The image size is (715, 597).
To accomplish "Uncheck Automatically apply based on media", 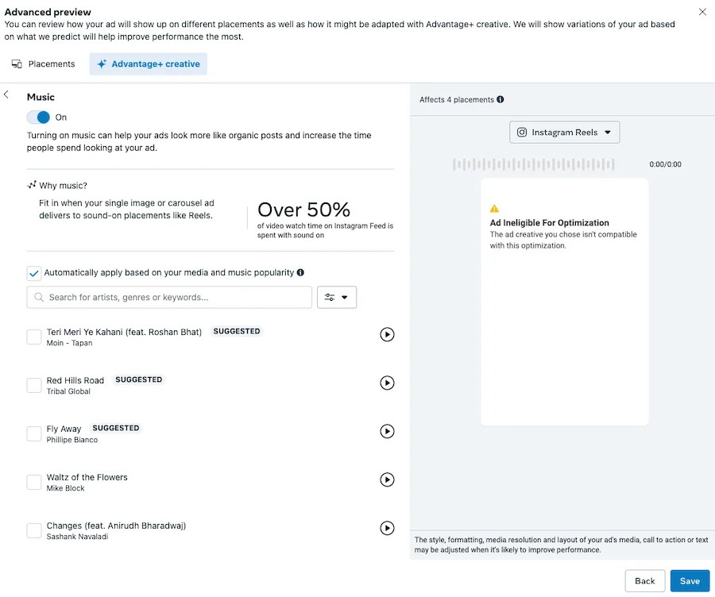I will [x=34, y=273].
